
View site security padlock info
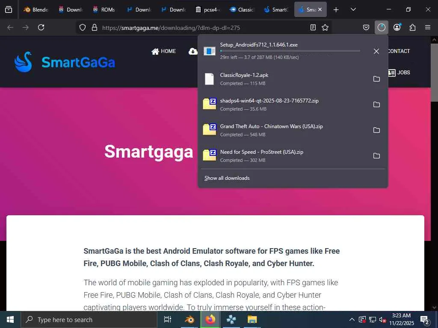point(95,27)
